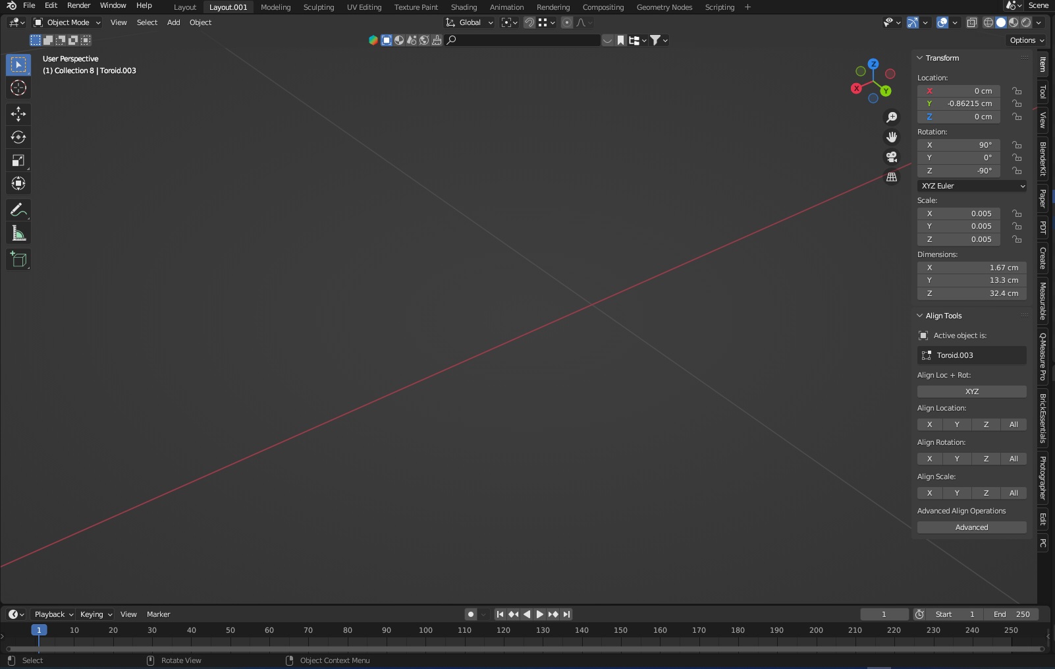Open the XYZ Euler rotation mode dropdown
The image size is (1055, 669).
(x=972, y=186)
